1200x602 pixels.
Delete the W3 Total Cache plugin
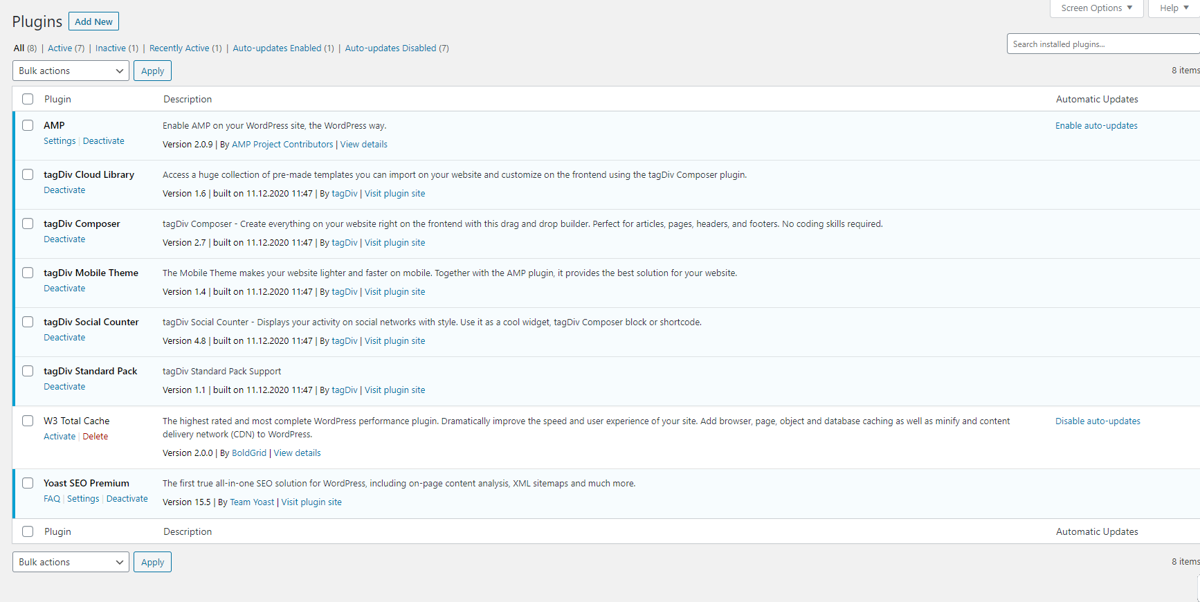point(96,437)
